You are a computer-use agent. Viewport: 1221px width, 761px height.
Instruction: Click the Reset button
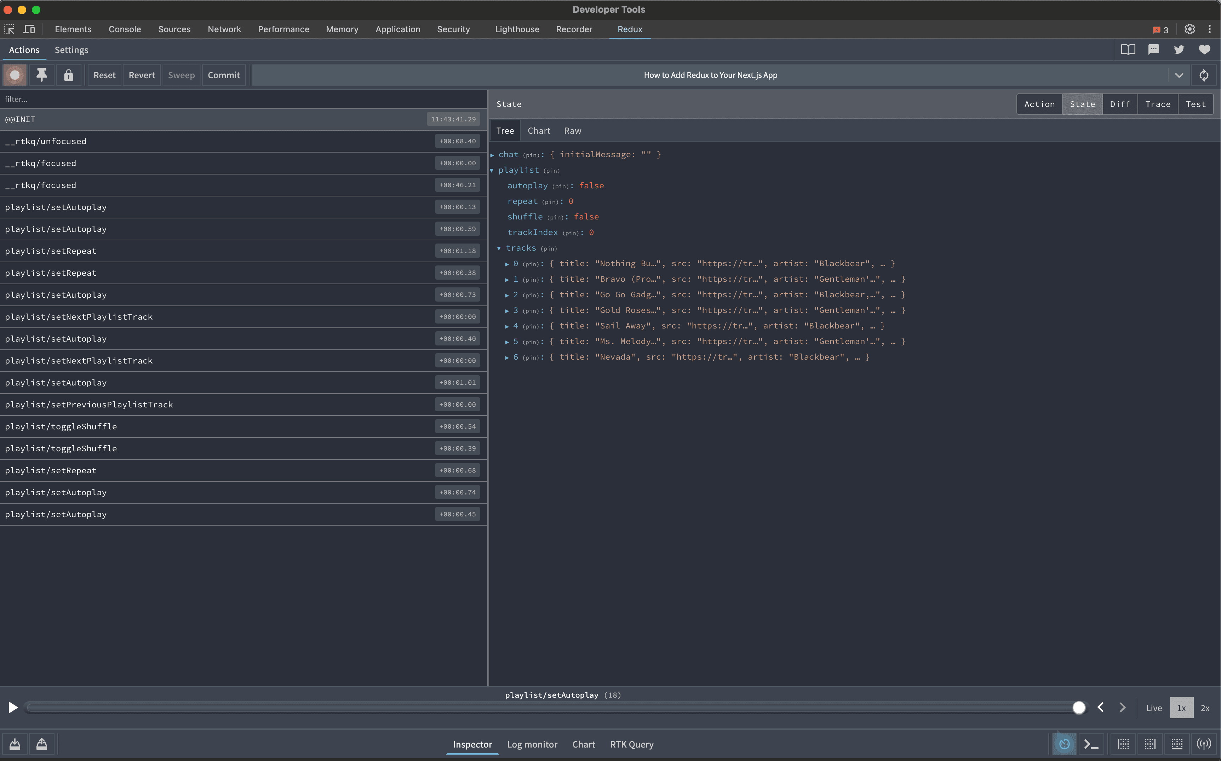click(x=104, y=74)
